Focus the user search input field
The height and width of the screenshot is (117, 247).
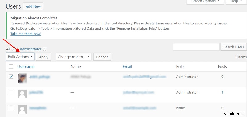click(x=196, y=47)
